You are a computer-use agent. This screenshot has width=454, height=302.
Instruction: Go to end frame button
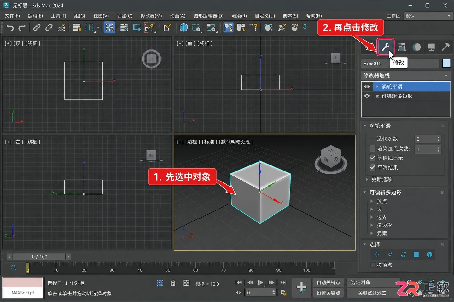[x=283, y=283]
